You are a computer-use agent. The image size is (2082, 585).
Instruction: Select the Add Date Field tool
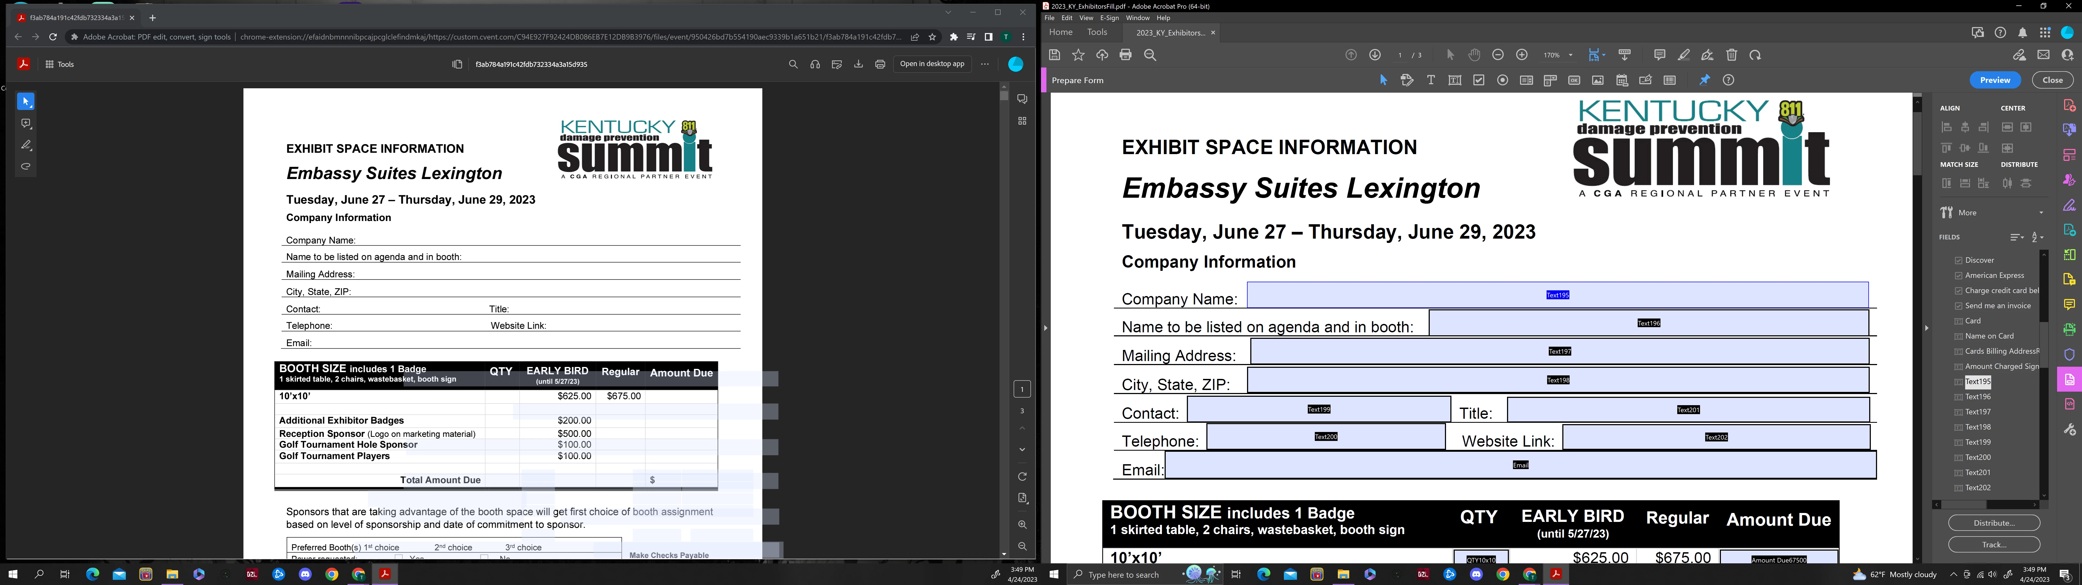[x=1622, y=80]
